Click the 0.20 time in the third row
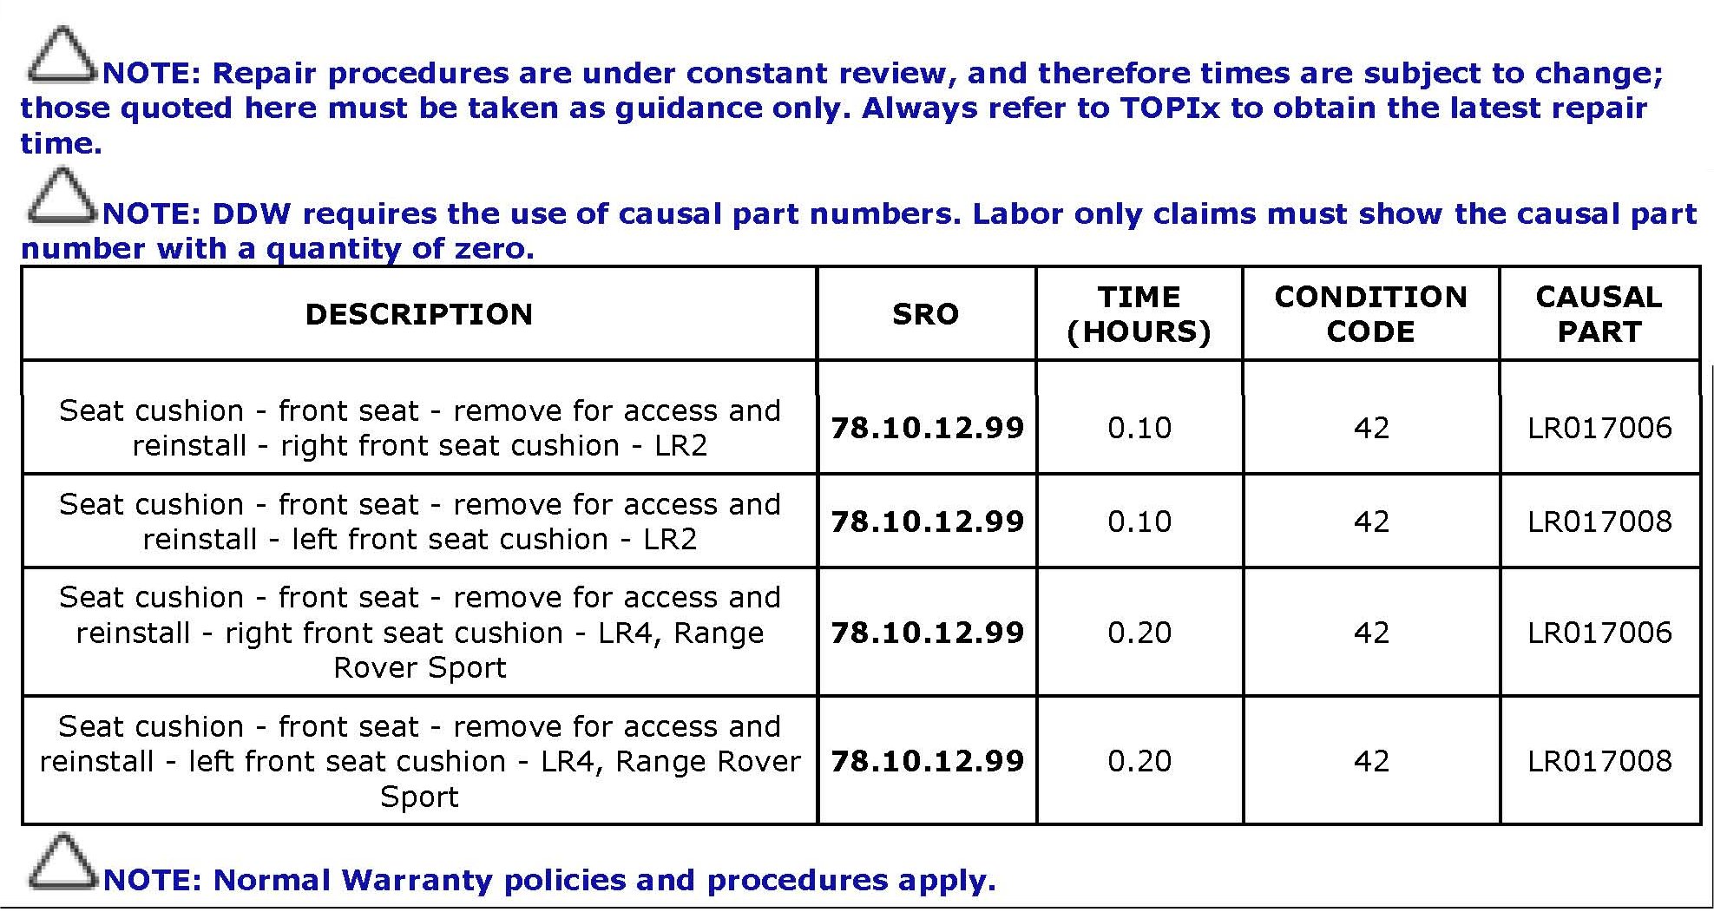Screen dimensions: 1714x912 point(1139,633)
